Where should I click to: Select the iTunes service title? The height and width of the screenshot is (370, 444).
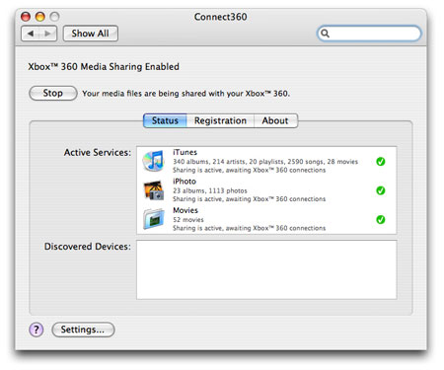[185, 152]
